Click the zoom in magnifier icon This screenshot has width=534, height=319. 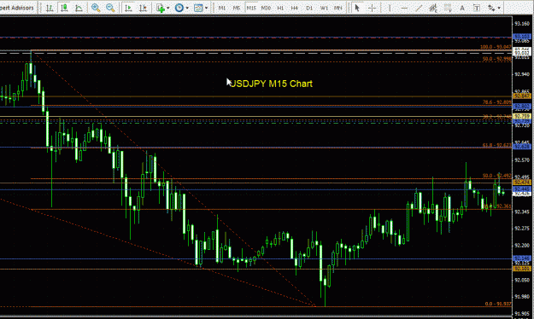click(96, 8)
